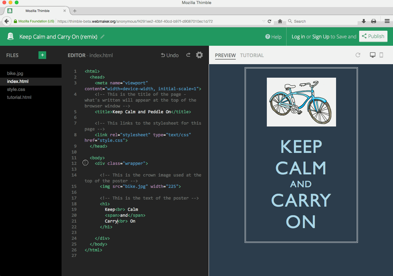Click the URL address bar

click(158, 21)
